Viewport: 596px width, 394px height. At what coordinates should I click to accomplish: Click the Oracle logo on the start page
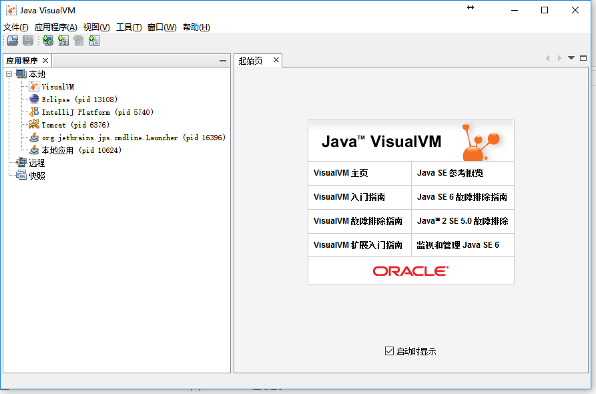point(410,270)
